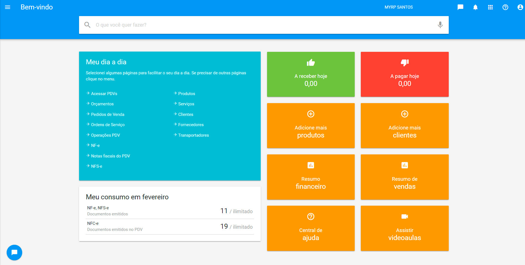
Task: Activate voice search with the microphone icon
Action: 440,25
